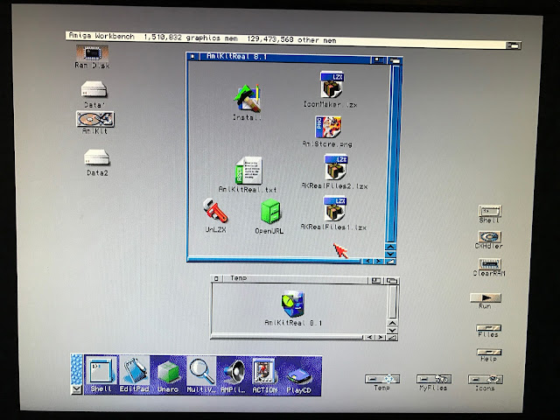Click the Amiga Workbench title bar
This screenshot has height=420, width=560.
point(286,38)
